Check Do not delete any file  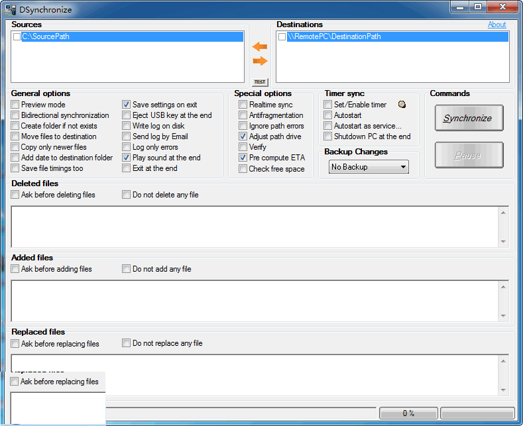(x=126, y=195)
